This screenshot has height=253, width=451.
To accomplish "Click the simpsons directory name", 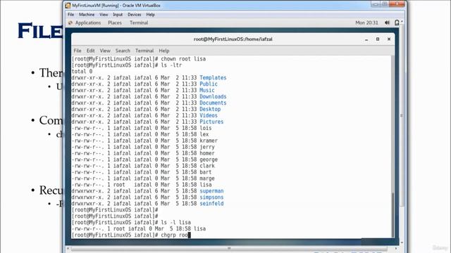I will pyautogui.click(x=211, y=197).
